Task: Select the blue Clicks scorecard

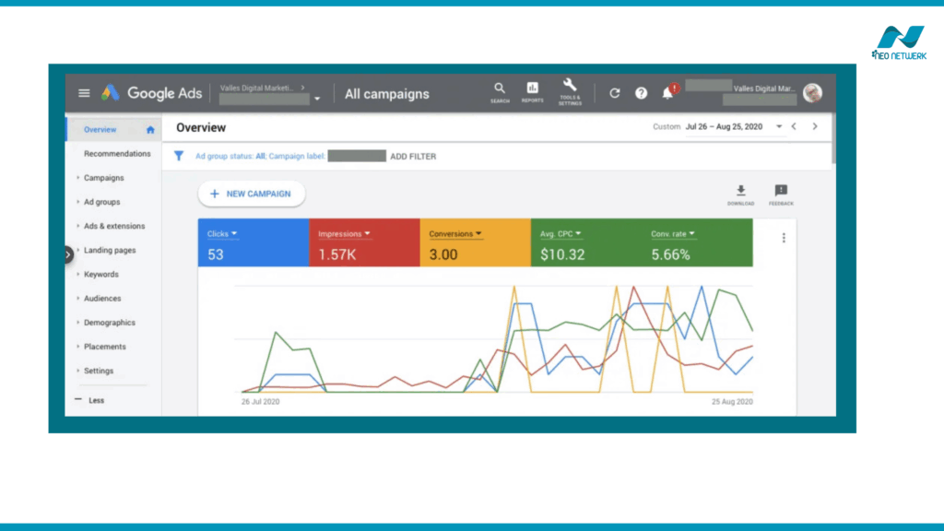Action: [254, 242]
